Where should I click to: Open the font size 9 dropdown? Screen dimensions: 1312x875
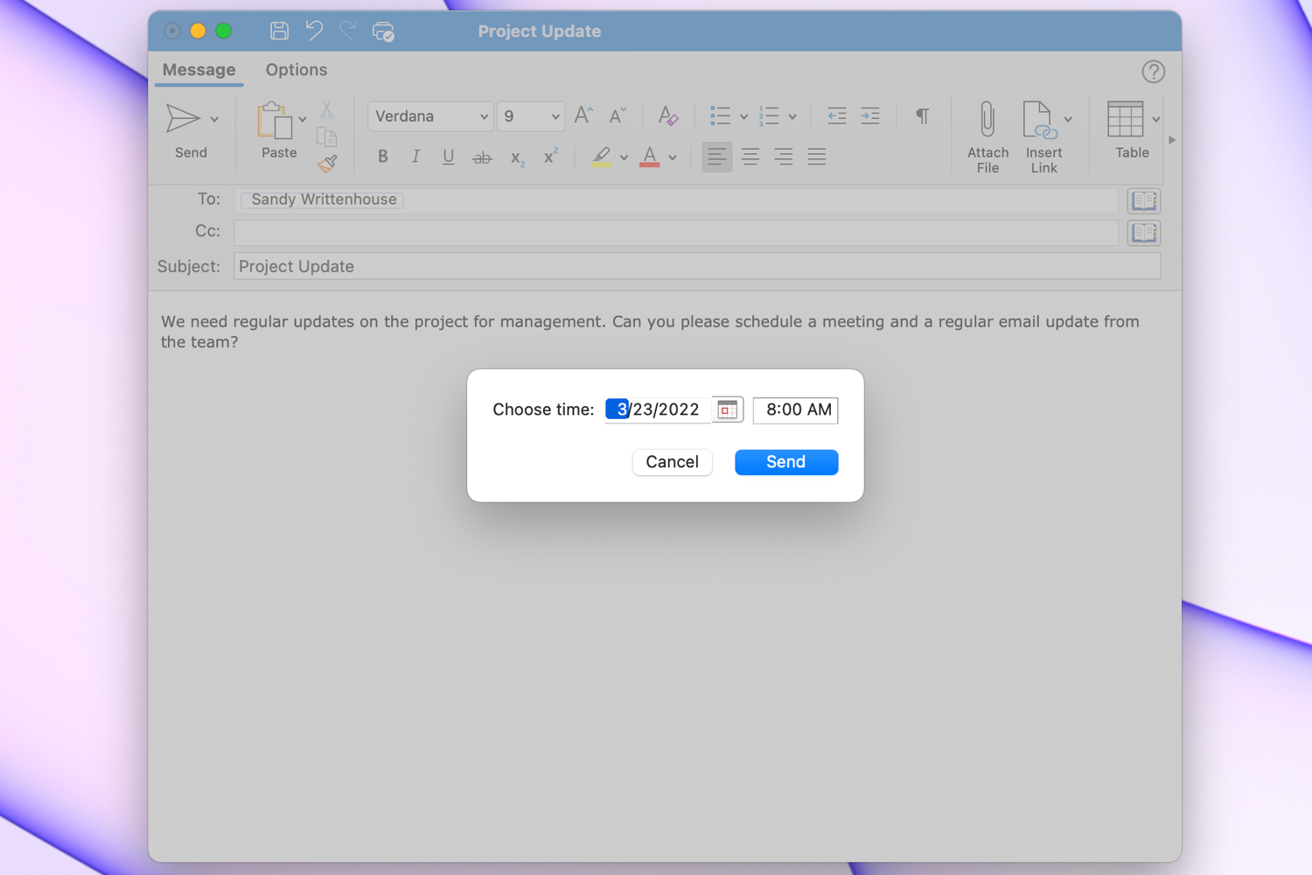pyautogui.click(x=530, y=116)
